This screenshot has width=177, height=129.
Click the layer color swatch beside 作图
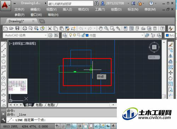coord(87,35)
